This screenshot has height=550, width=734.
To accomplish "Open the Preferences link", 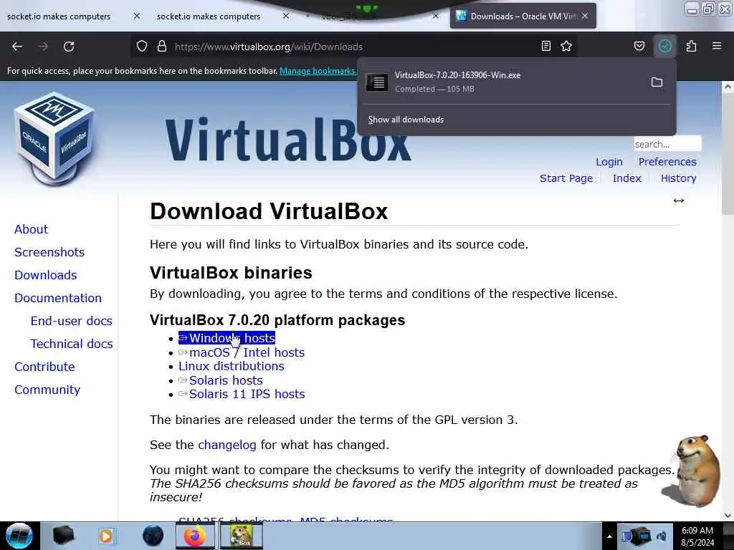I will (x=667, y=162).
